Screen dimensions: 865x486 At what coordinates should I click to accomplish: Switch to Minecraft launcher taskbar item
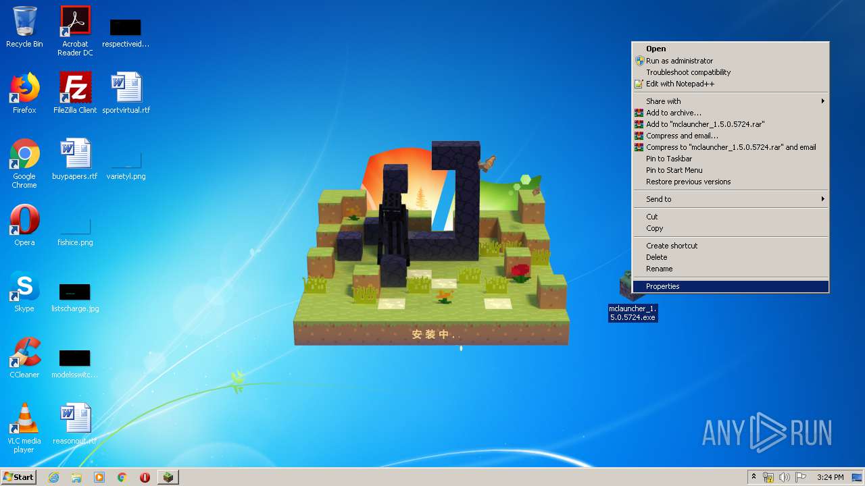(x=168, y=477)
